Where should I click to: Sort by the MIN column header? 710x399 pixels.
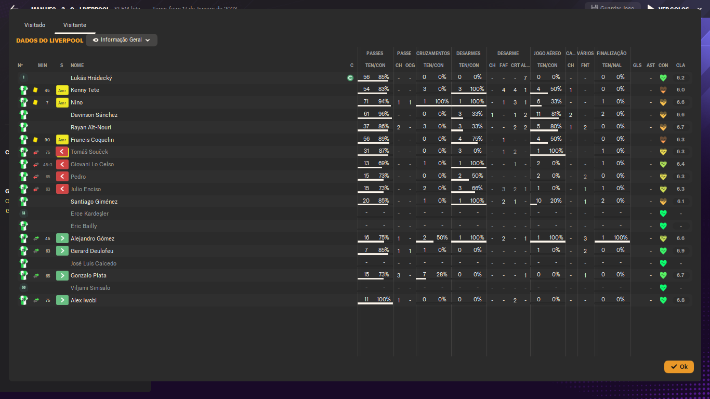click(x=43, y=65)
